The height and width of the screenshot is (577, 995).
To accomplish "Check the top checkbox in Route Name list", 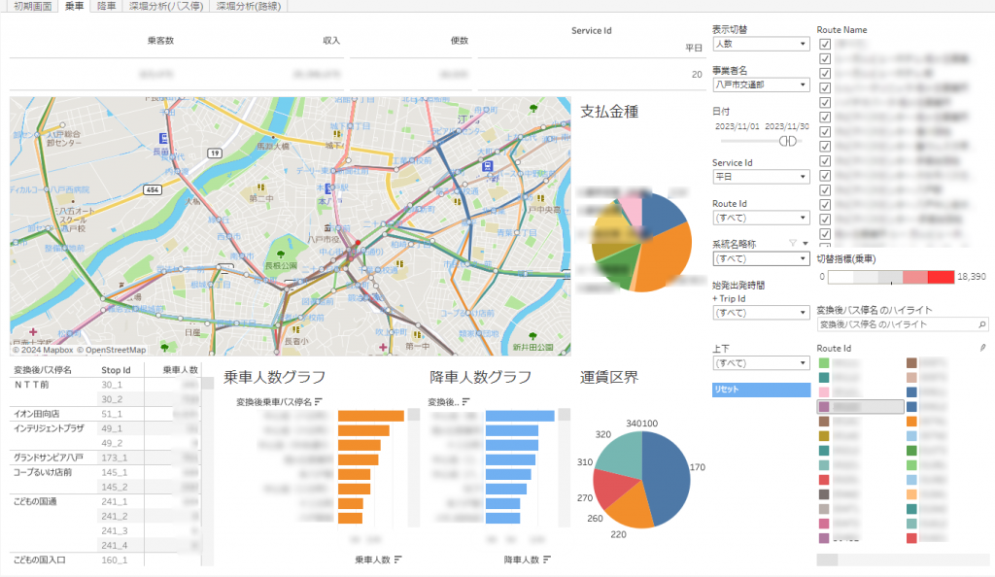I will coord(825,44).
